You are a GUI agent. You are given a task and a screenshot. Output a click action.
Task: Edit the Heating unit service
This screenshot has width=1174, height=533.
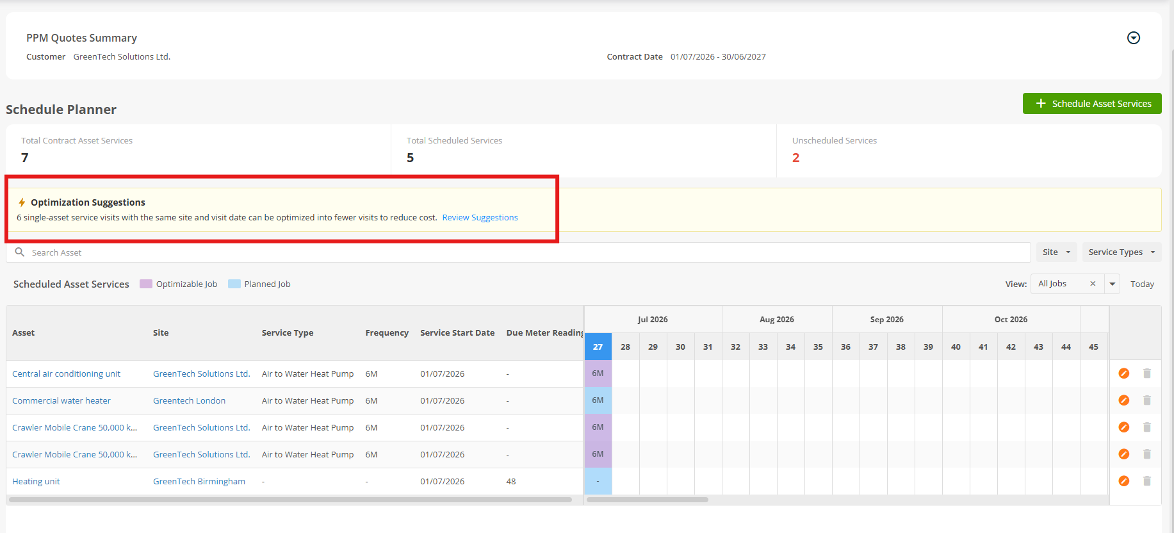1123,481
